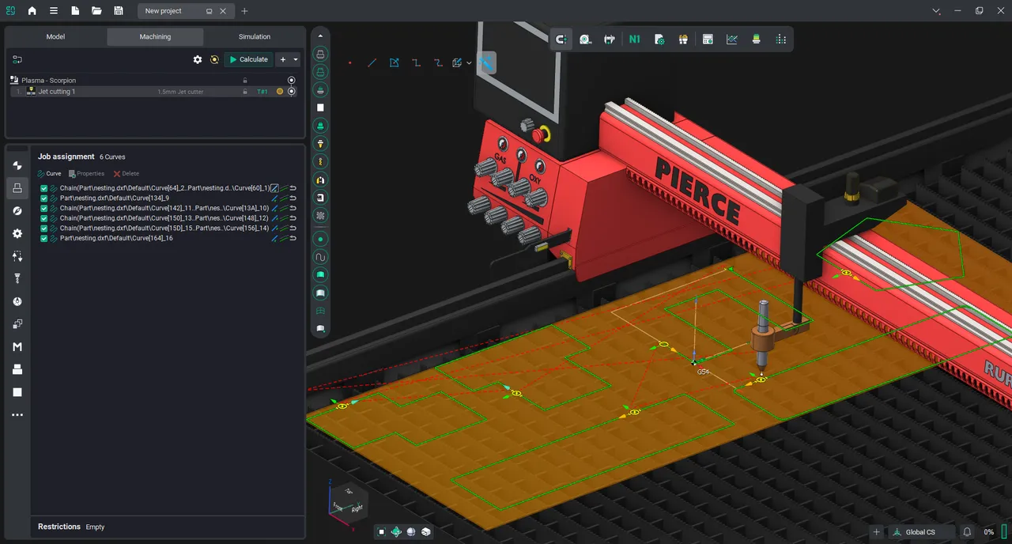This screenshot has height=544, width=1012.
Task: Select the Jet cutting 1 operation
Action: pyautogui.click(x=155, y=92)
